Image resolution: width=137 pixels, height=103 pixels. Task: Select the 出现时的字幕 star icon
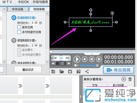pos(14,18)
